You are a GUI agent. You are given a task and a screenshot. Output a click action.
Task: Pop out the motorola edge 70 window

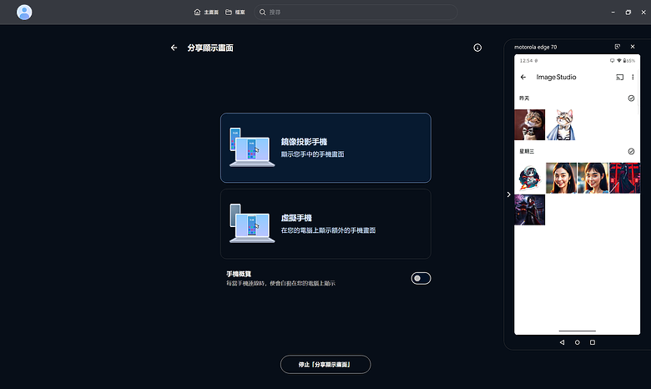pyautogui.click(x=618, y=47)
